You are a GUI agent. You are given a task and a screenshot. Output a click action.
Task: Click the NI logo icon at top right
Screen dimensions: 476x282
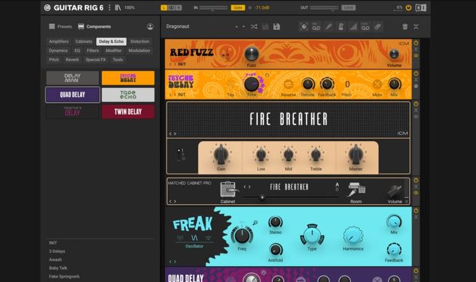420,8
